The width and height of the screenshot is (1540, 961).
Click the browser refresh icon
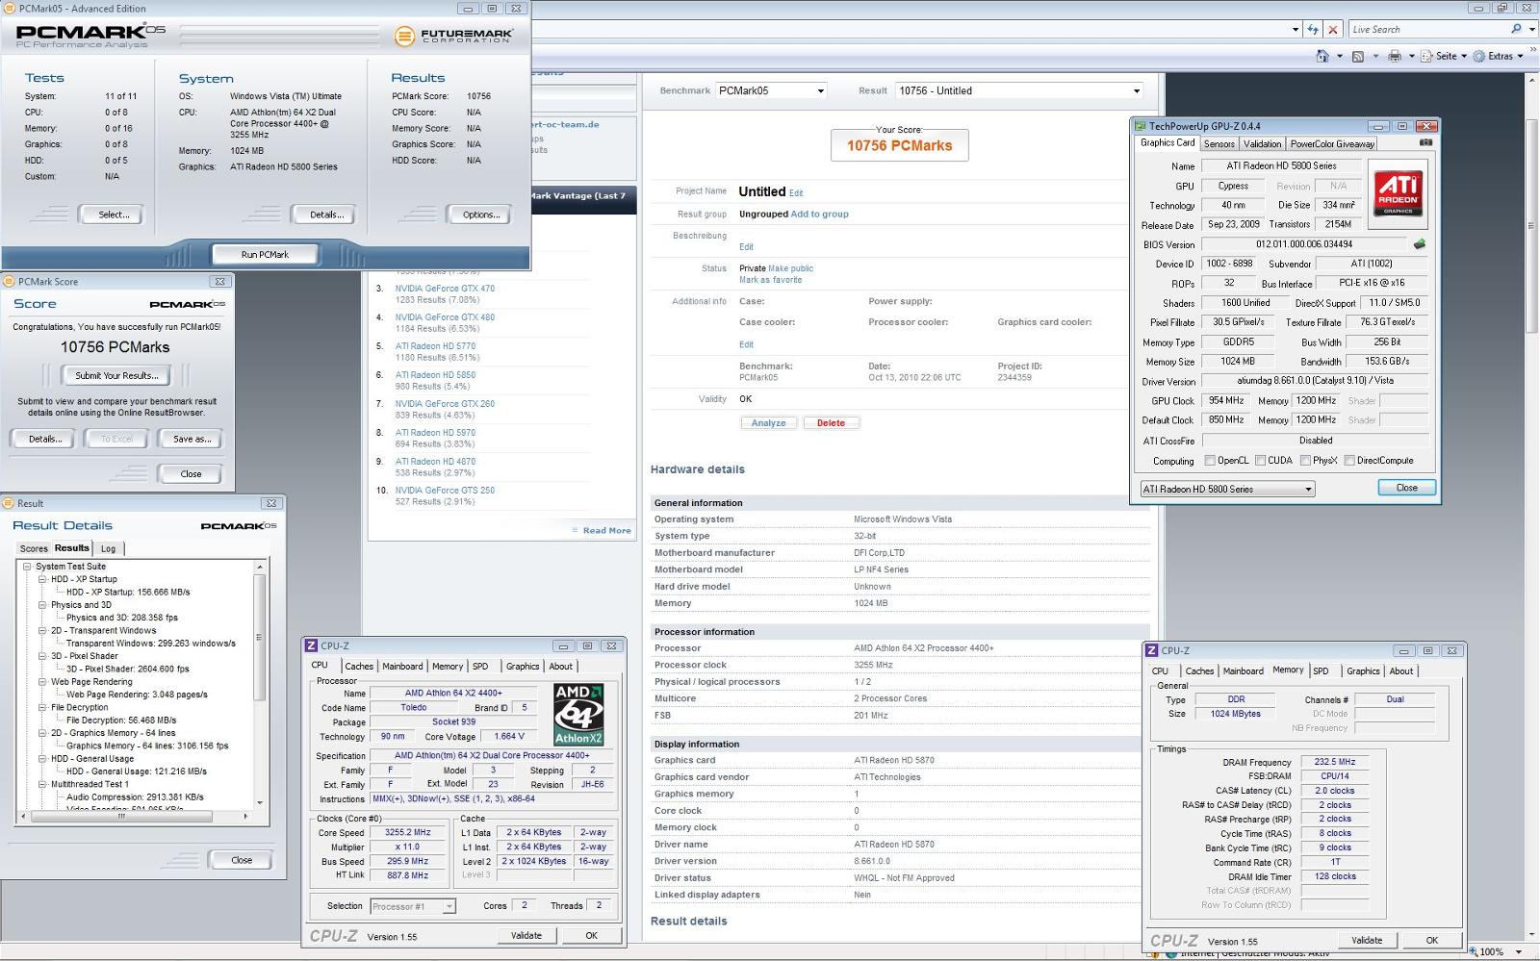point(1313,30)
